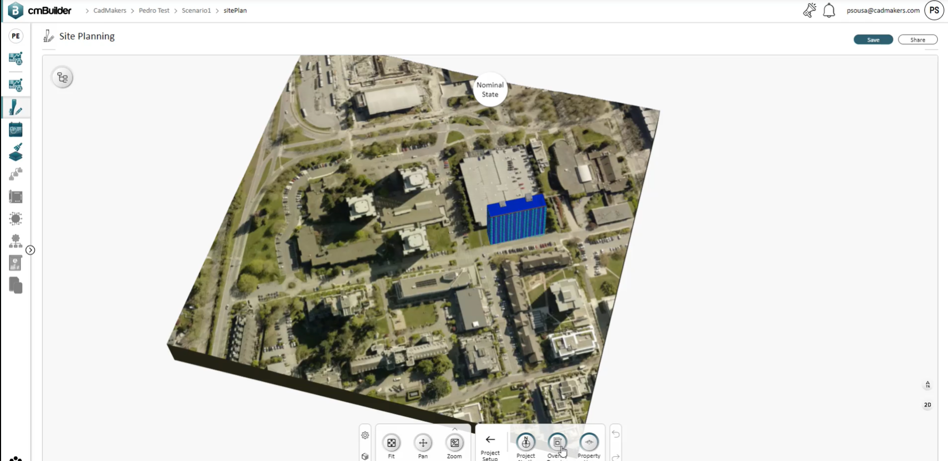This screenshot has width=948, height=461.
Task: Open the calendar schedule icon in sidebar
Action: [15, 130]
